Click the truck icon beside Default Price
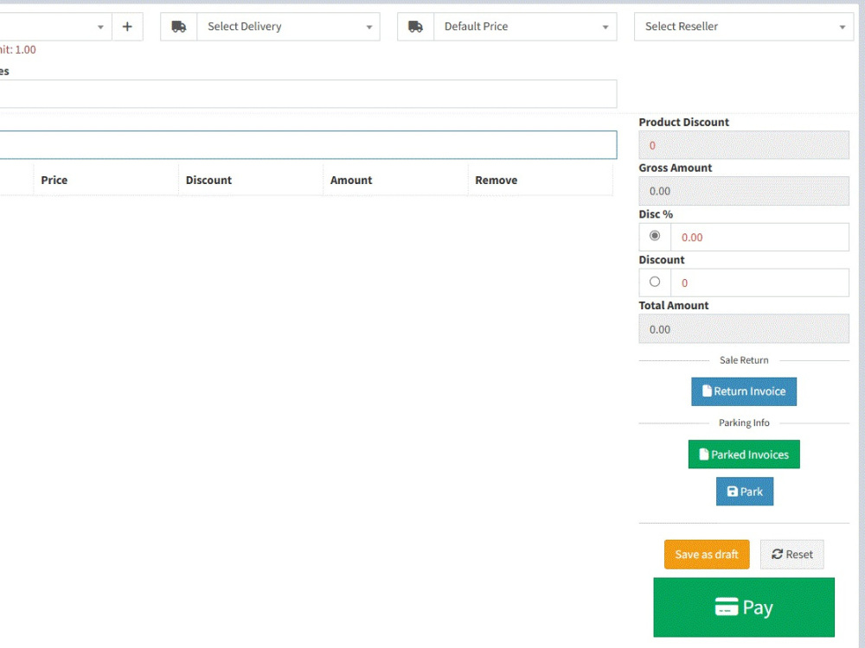 tap(415, 26)
